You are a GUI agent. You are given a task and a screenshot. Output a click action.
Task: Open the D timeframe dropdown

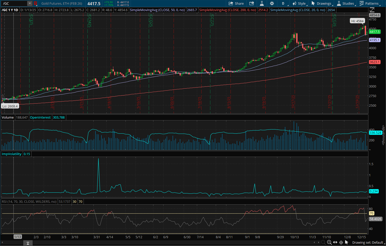(x=283, y=3)
